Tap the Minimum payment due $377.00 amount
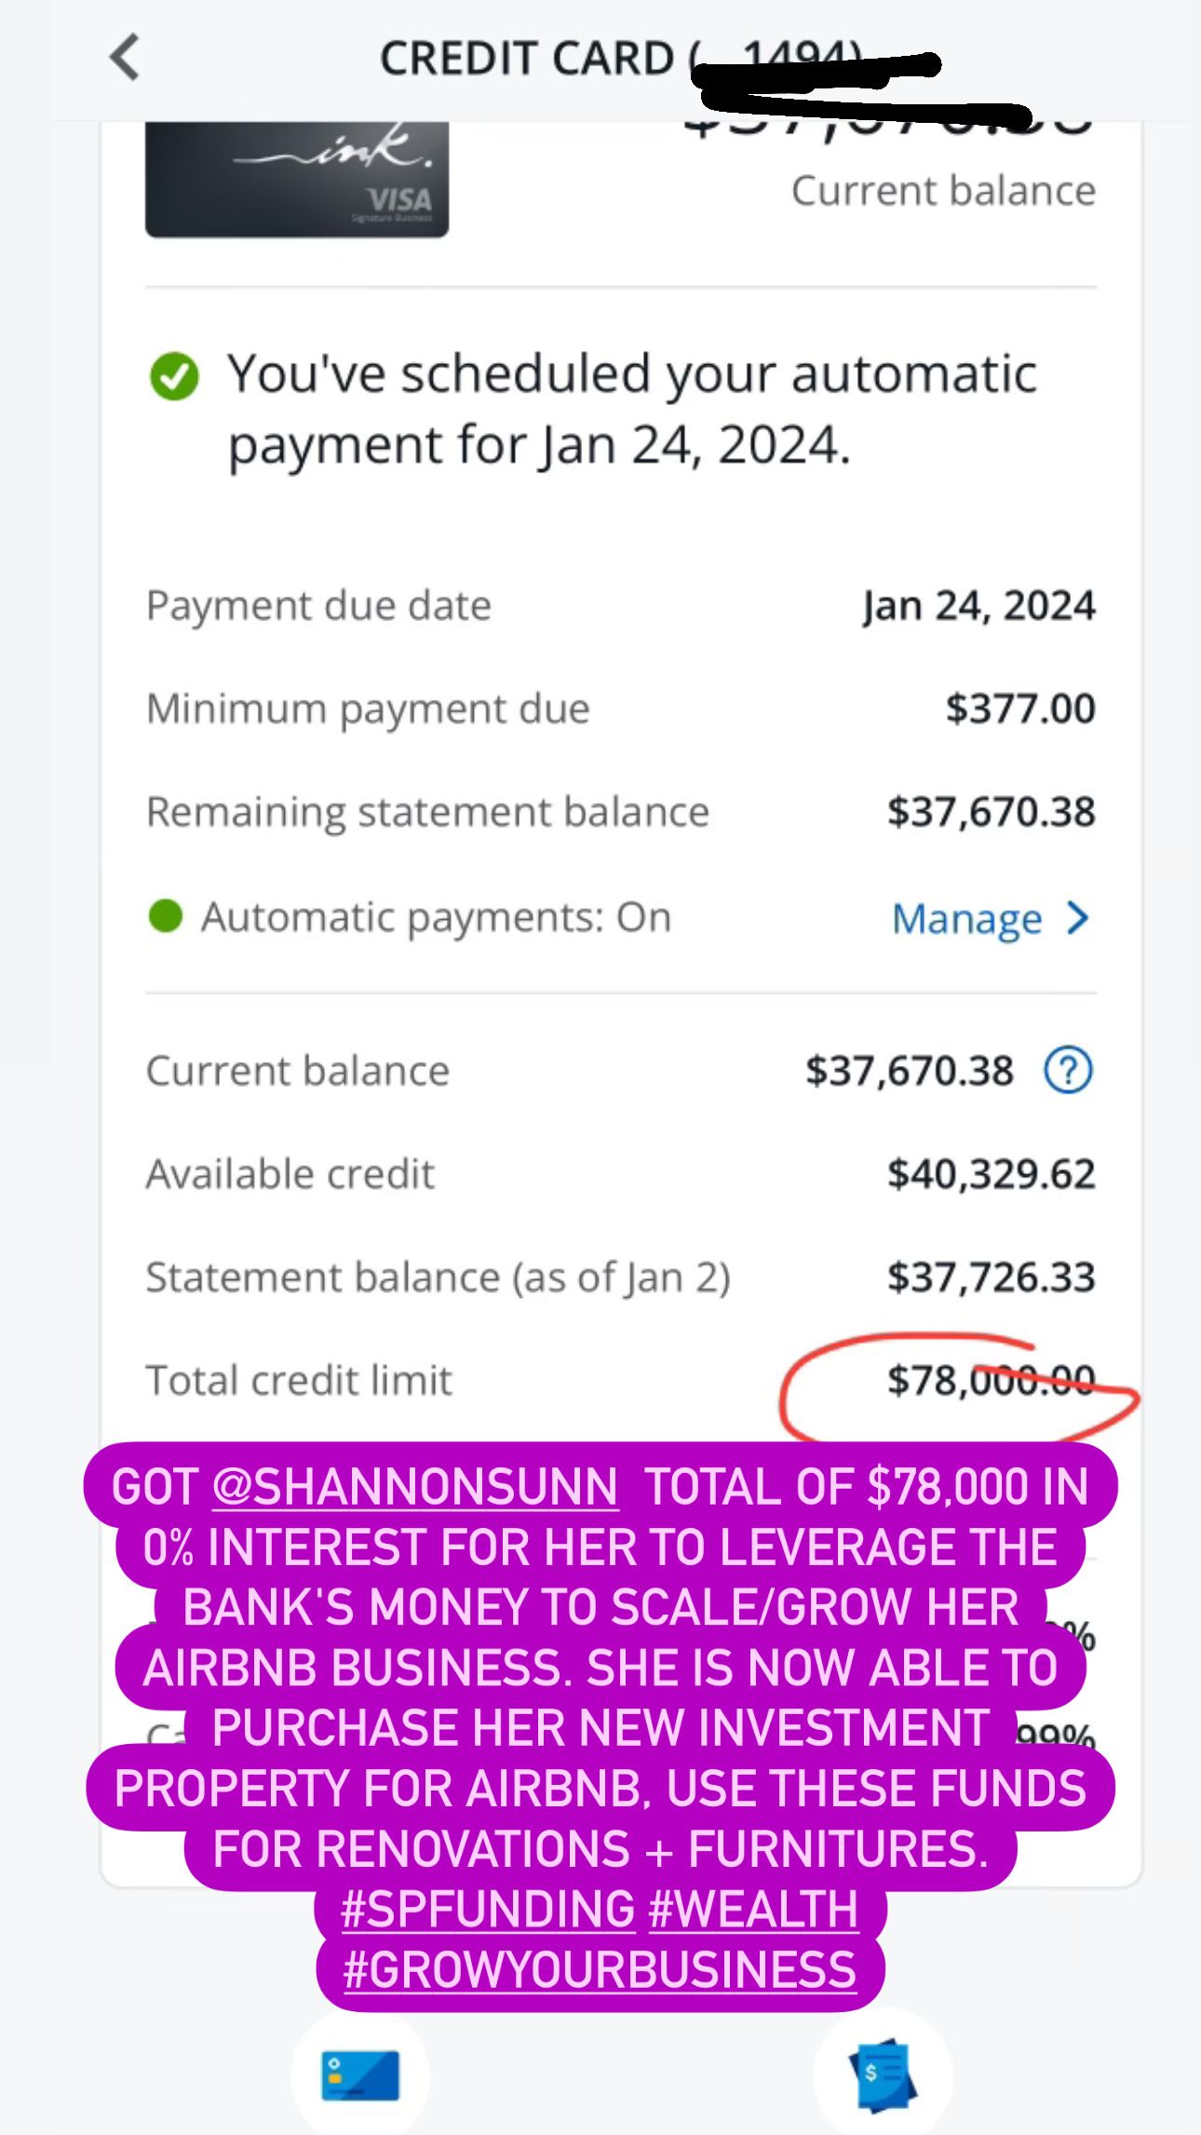Image resolution: width=1201 pixels, height=2135 pixels. tap(1020, 709)
